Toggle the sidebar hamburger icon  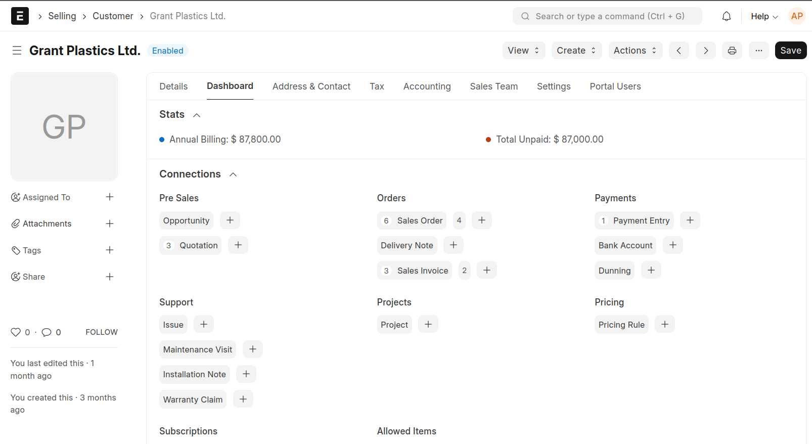tap(17, 51)
